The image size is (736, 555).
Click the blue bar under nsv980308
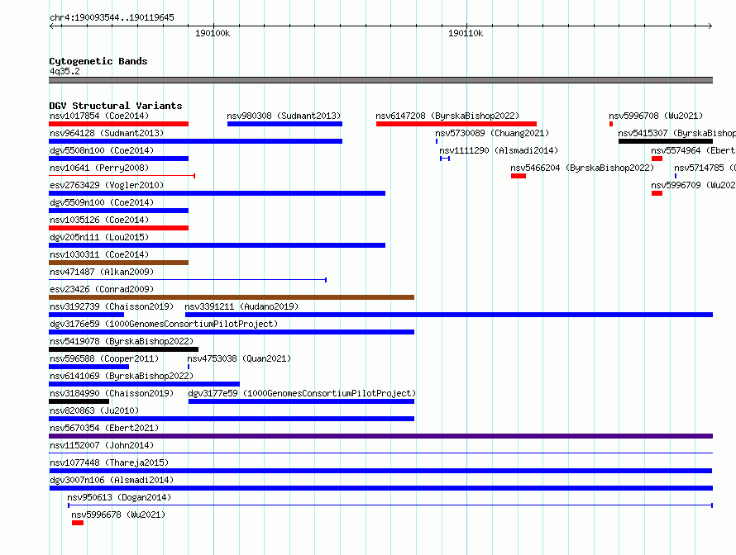(x=284, y=124)
